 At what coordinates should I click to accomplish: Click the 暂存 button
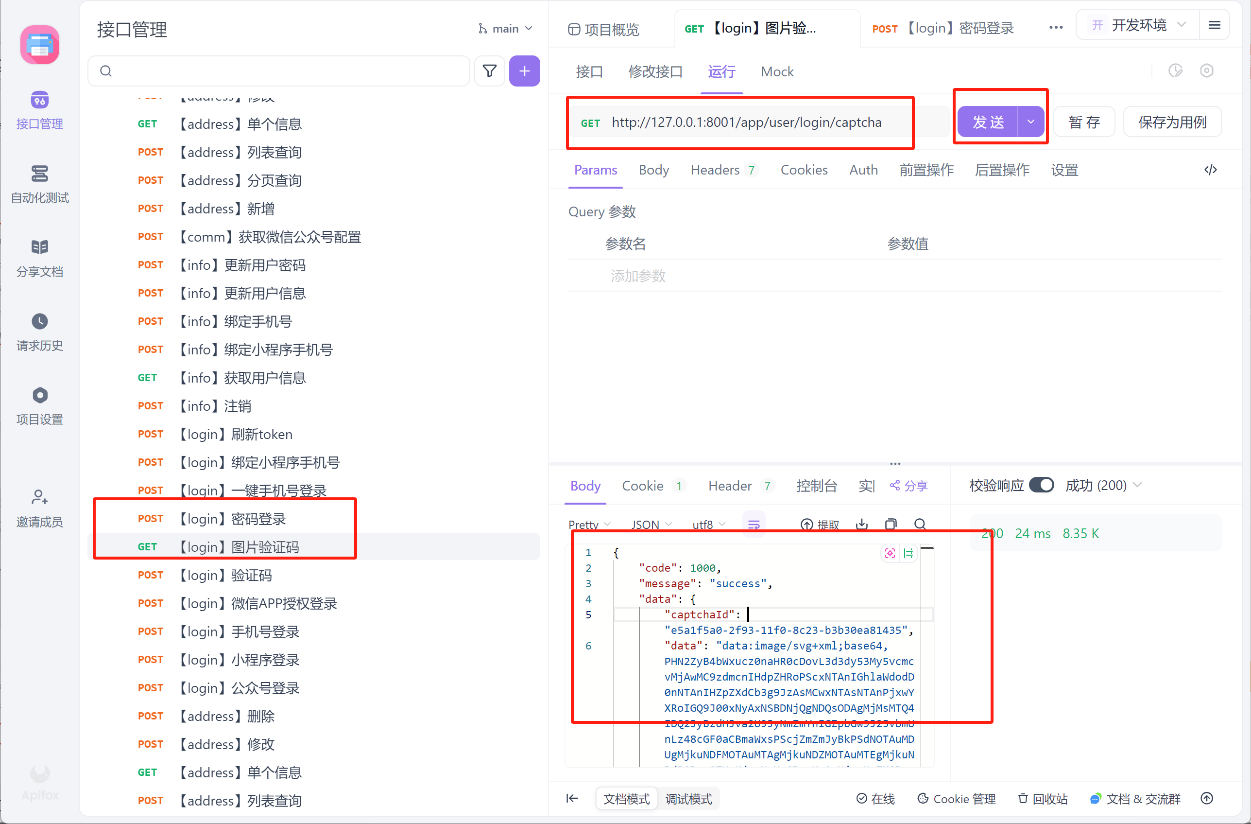pos(1084,122)
